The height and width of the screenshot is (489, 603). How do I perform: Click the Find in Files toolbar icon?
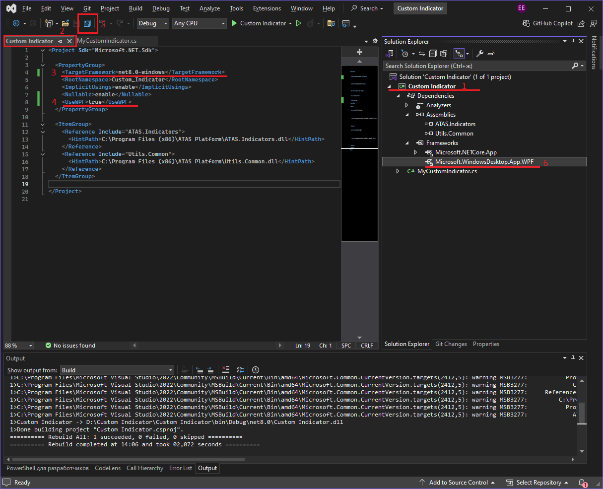[331, 23]
